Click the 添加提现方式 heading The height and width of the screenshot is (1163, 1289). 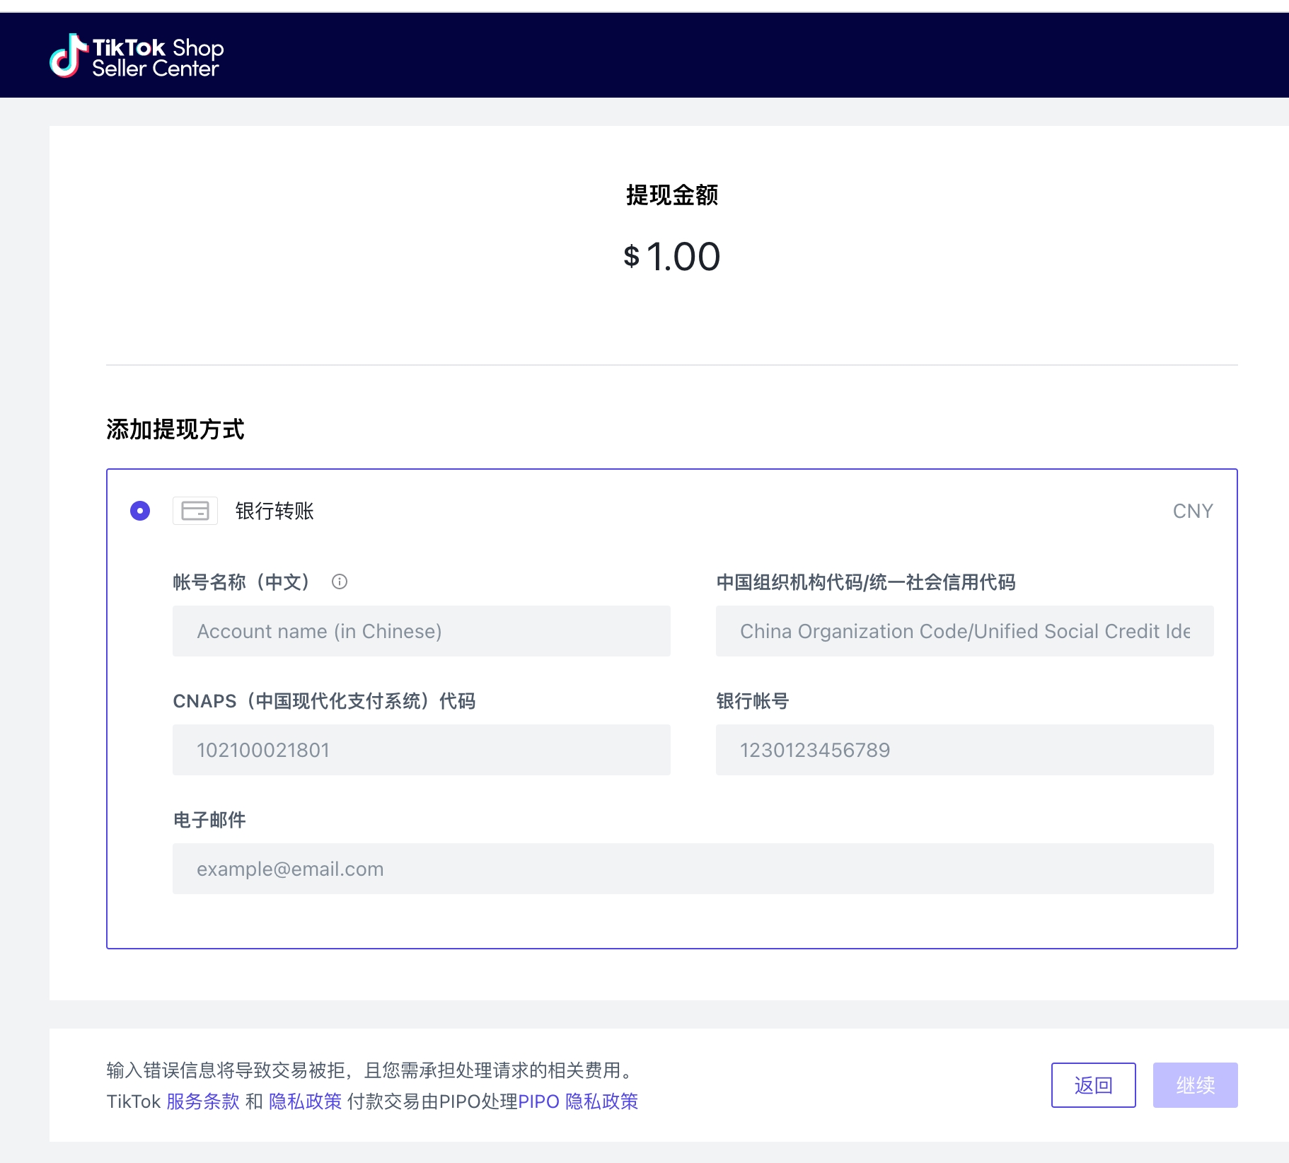pyautogui.click(x=175, y=429)
